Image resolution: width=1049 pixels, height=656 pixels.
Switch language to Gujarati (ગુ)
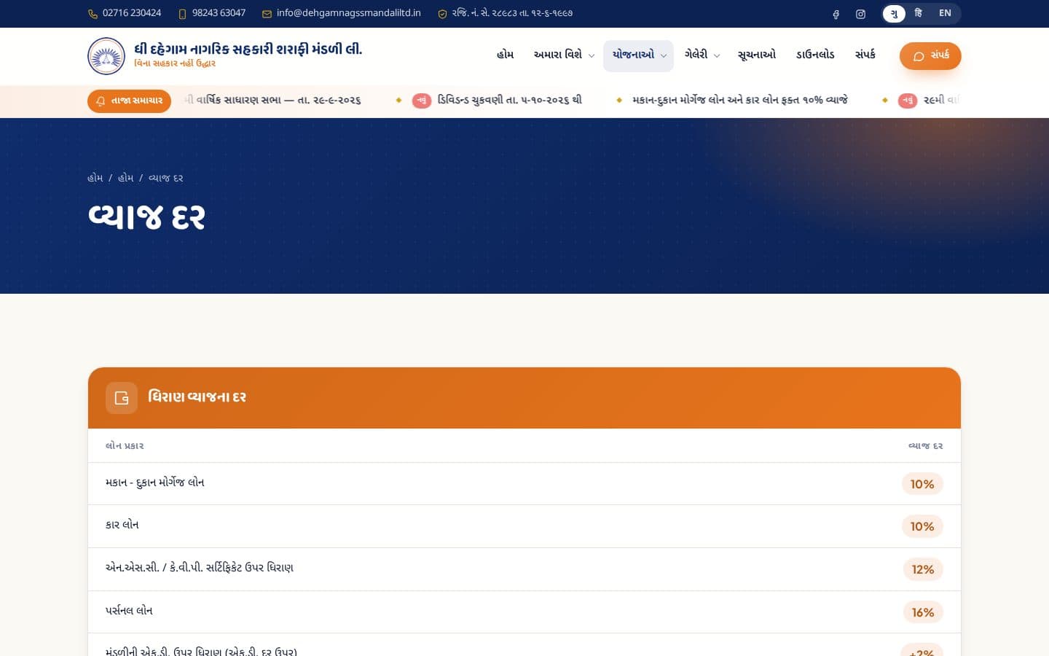coord(894,14)
